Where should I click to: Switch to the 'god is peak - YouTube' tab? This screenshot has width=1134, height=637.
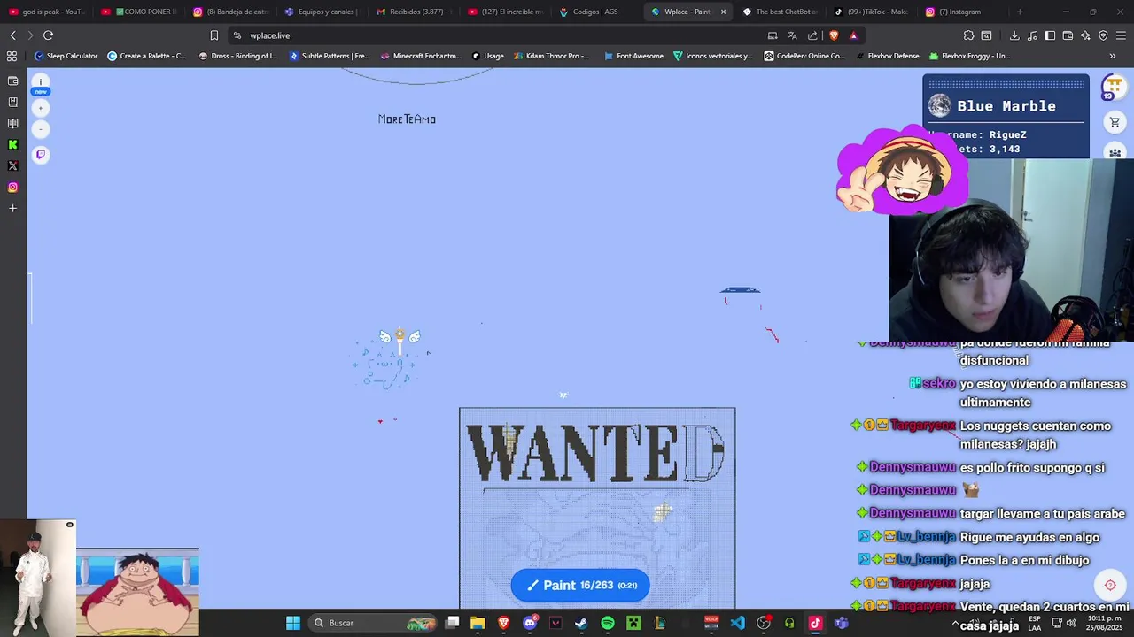(x=46, y=12)
